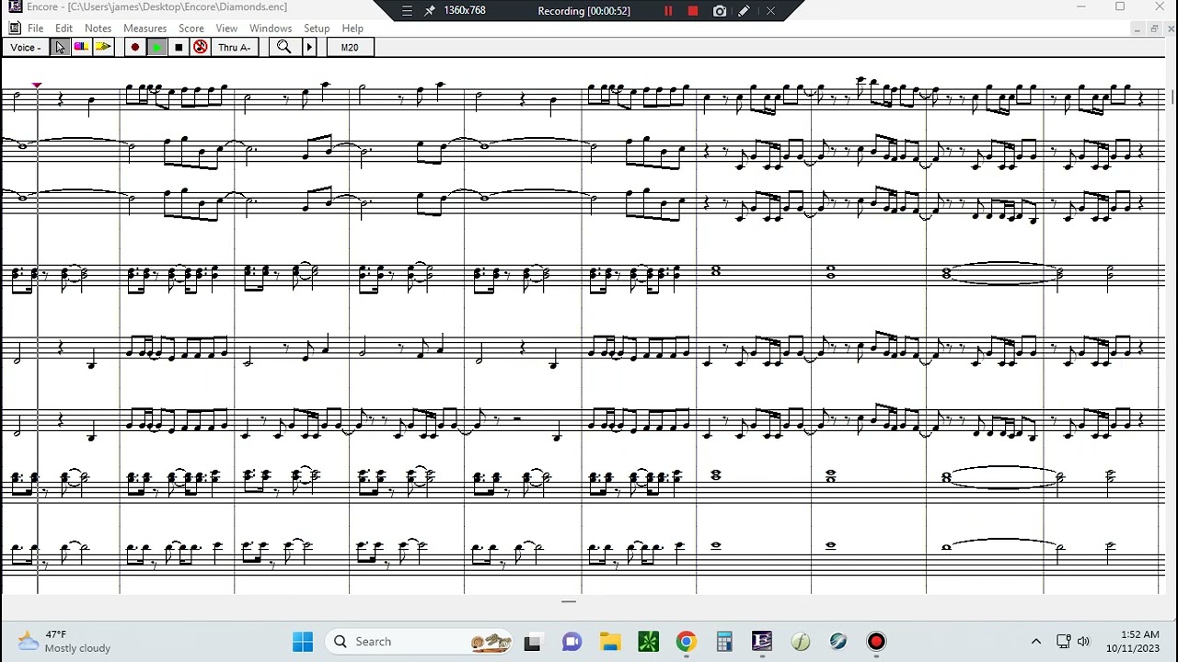Select the arrow pointer tool
The height and width of the screenshot is (662, 1178).
[x=60, y=47]
